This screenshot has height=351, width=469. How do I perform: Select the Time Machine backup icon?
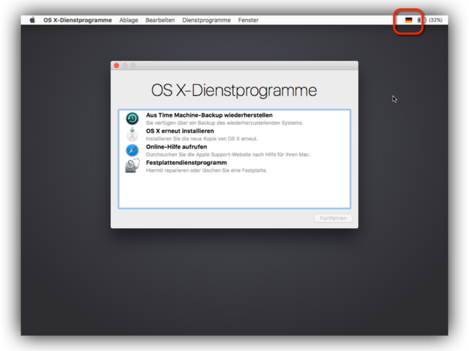pos(132,119)
